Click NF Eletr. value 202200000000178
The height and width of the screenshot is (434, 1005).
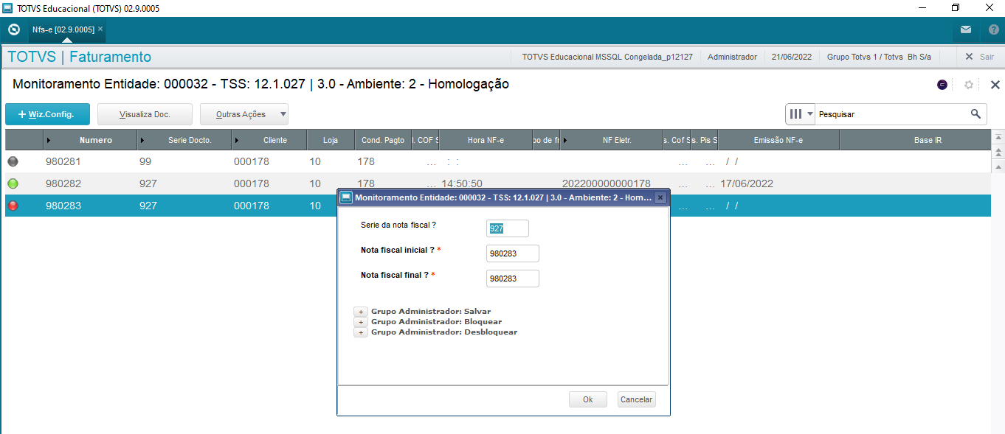tap(607, 183)
